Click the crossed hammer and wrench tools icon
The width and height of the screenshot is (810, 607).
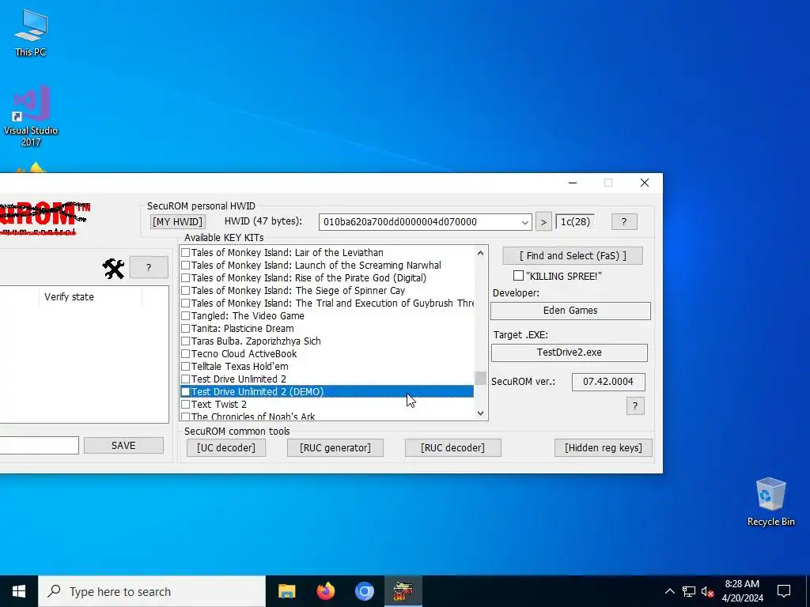[x=113, y=269]
